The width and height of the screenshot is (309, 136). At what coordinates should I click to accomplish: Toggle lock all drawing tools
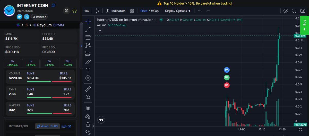tap(88, 124)
